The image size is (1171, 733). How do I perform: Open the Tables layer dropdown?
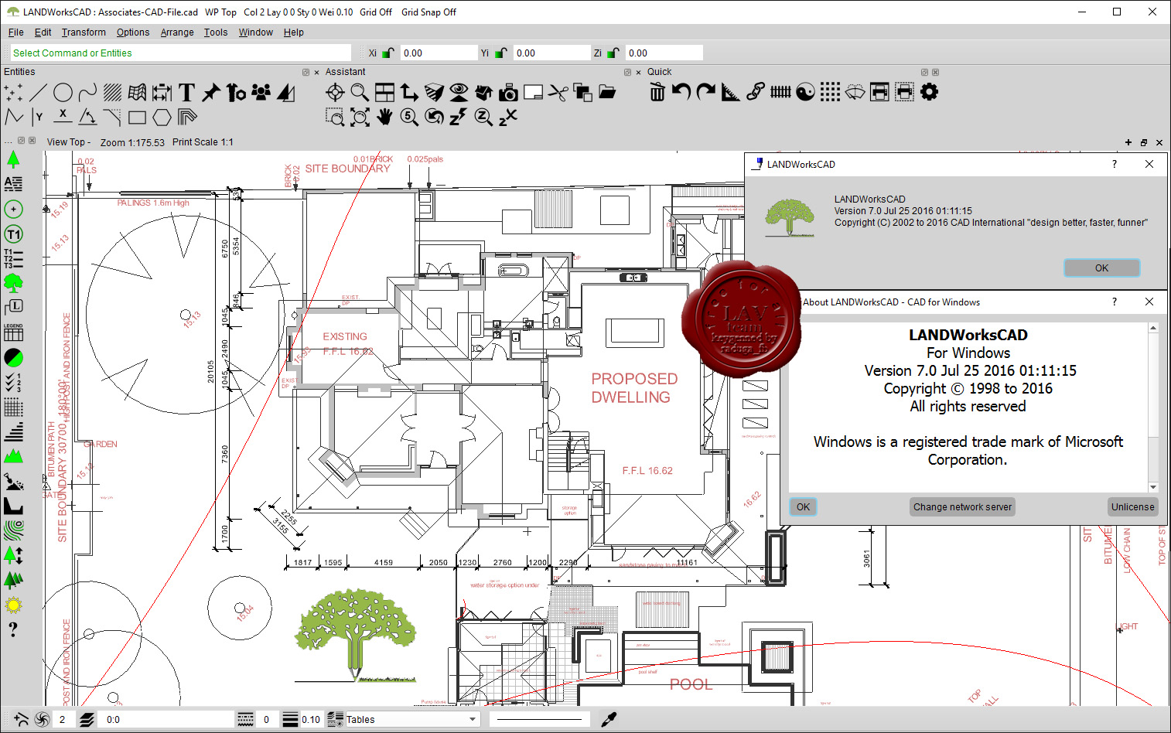coord(412,720)
